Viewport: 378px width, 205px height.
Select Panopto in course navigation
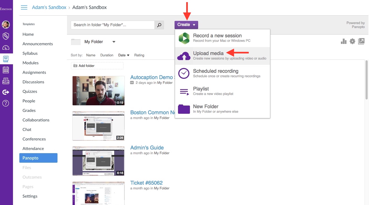point(38,158)
